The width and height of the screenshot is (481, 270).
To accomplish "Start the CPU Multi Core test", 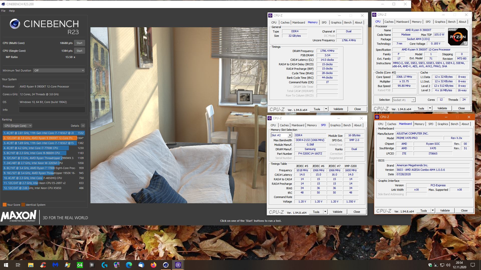I will coord(79,43).
